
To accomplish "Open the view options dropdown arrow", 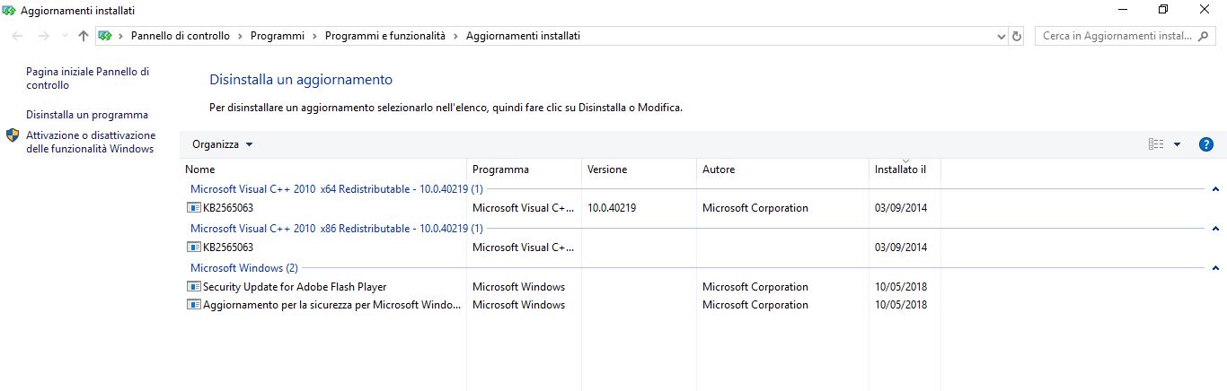I will pos(1177,144).
